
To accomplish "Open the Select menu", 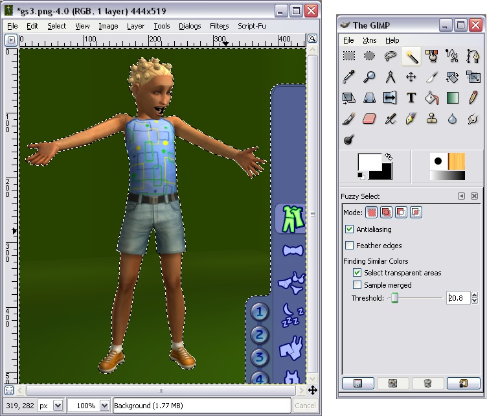I will tap(57, 26).
